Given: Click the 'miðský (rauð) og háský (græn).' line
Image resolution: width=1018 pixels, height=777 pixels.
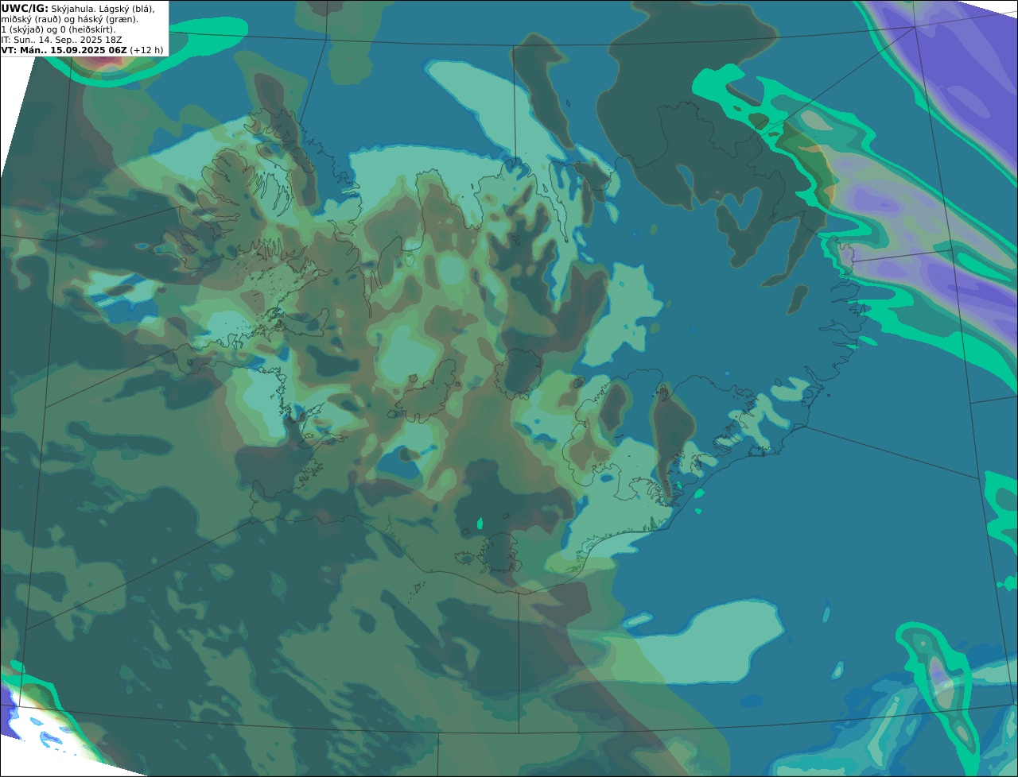Looking at the screenshot, I should click(69, 19).
